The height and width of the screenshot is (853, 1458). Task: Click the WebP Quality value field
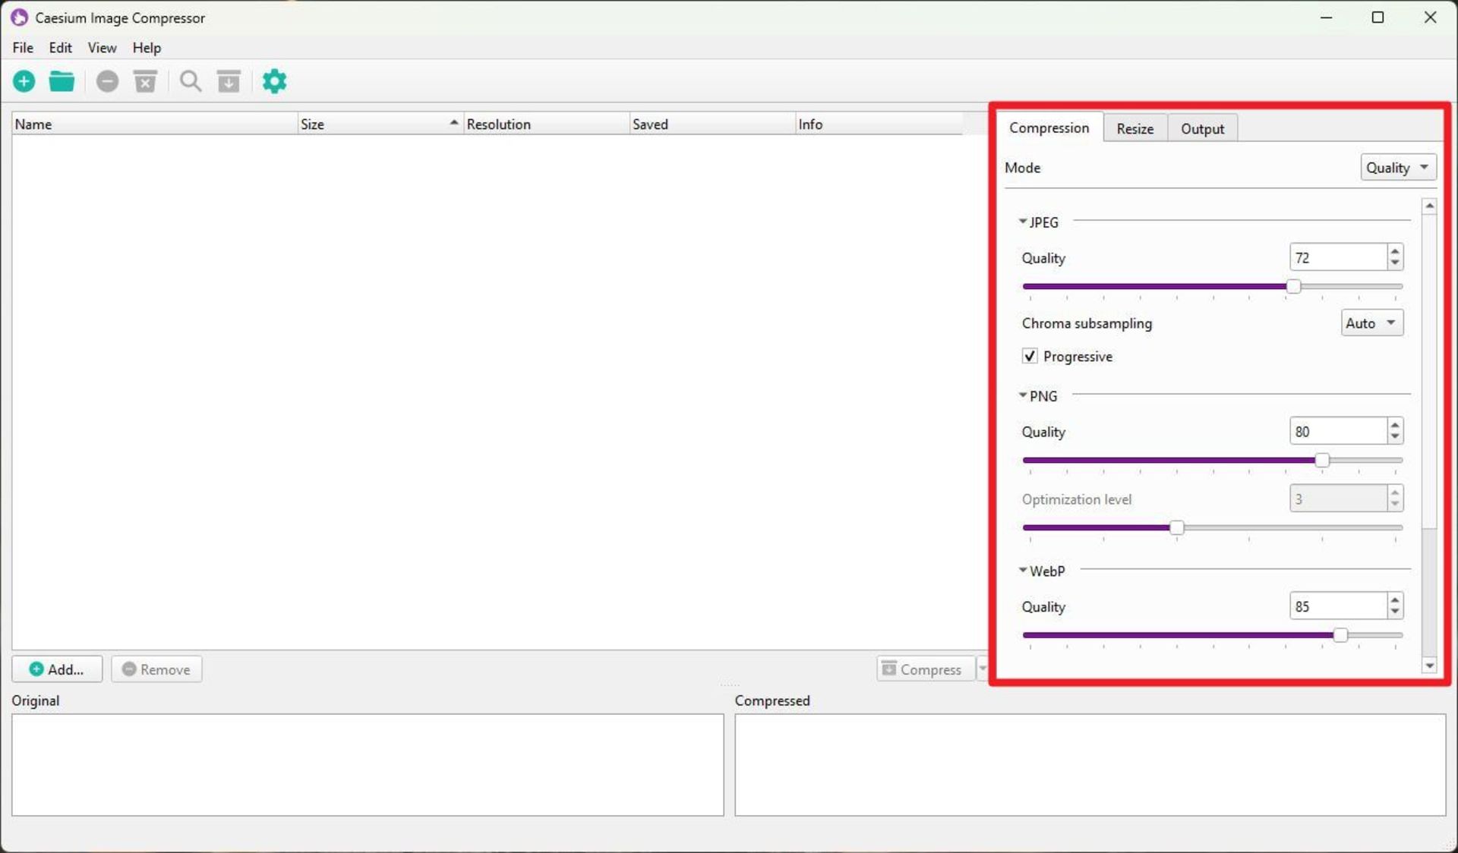click(1337, 606)
